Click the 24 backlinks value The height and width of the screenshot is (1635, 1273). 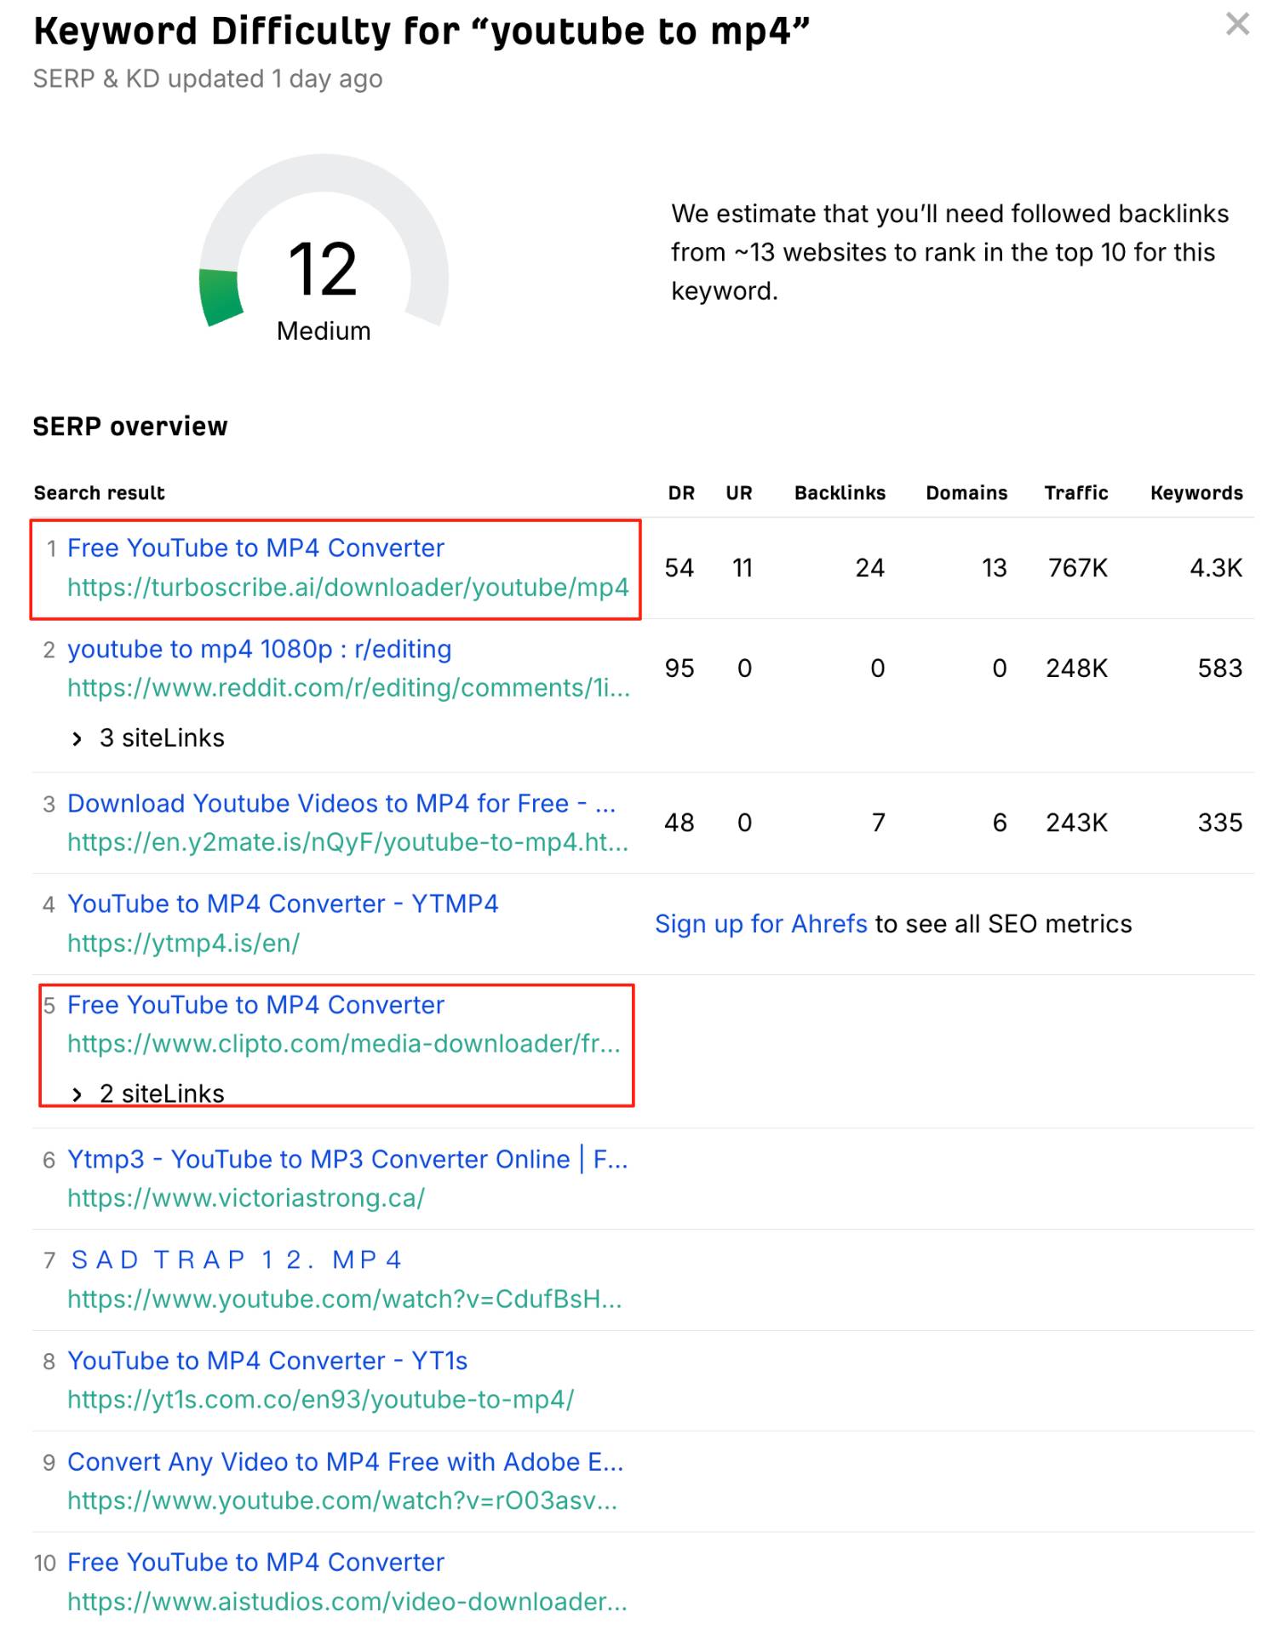[870, 568]
